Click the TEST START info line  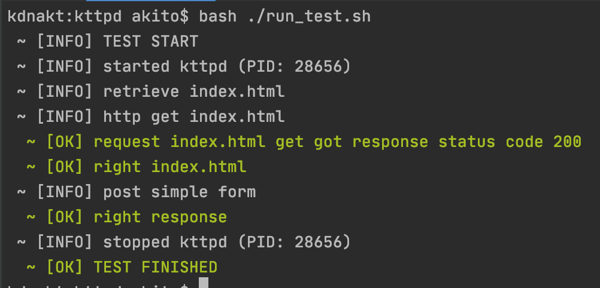[x=108, y=41]
